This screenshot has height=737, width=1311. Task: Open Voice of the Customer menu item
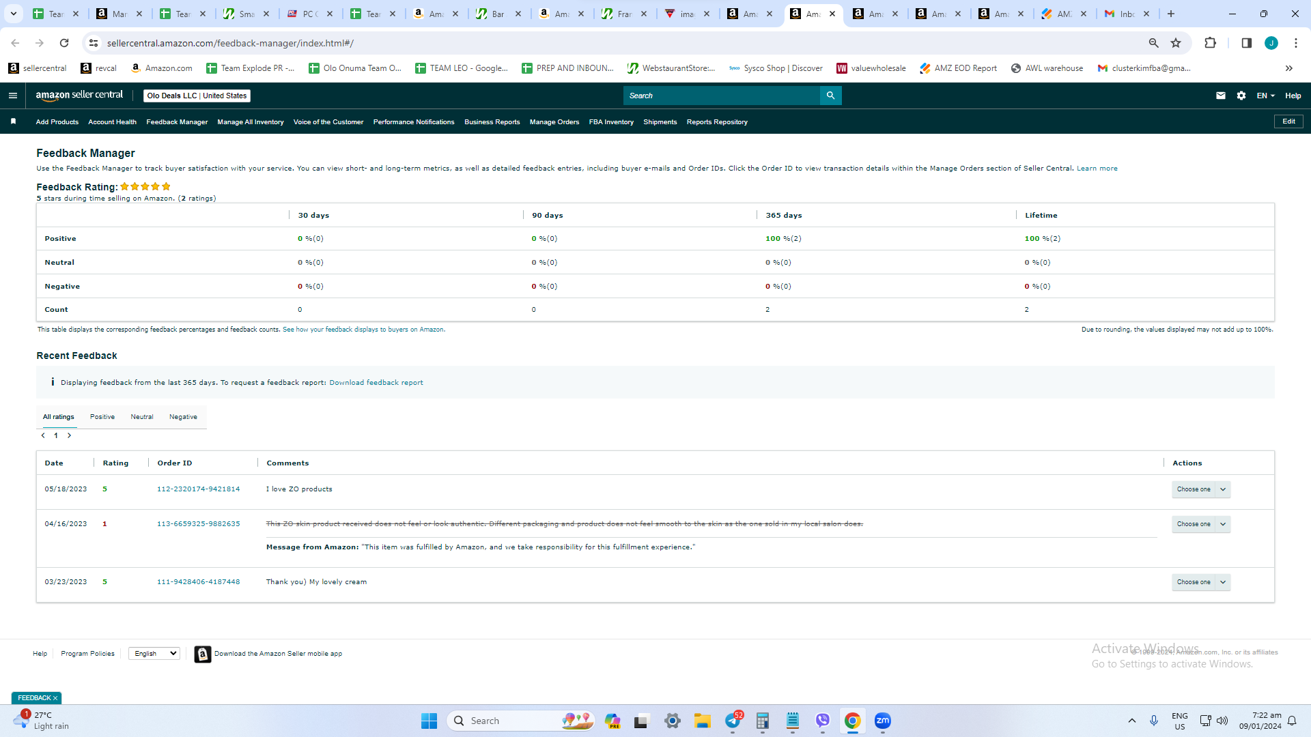pyautogui.click(x=328, y=122)
